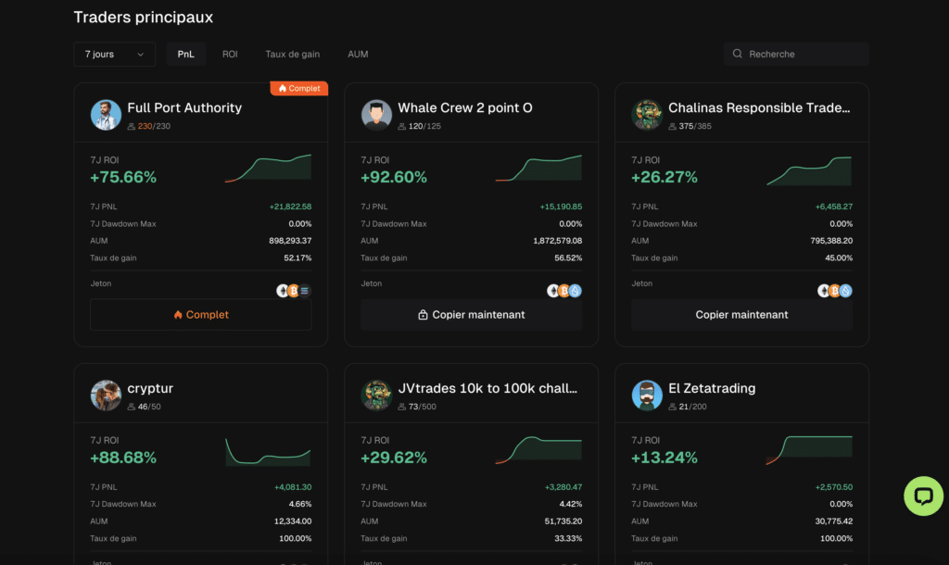Click Copier maintenant on Whale Crew card

tap(472, 315)
